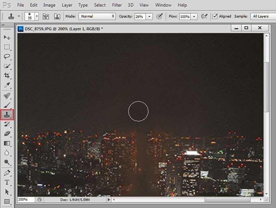The width and height of the screenshot is (276, 208).
Task: Click the Doc: 1.91M/5.59M status text
Action: 75,200
